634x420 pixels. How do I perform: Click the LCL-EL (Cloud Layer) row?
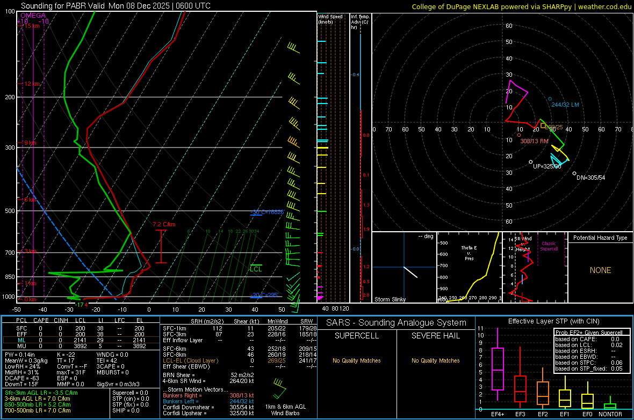click(x=240, y=360)
